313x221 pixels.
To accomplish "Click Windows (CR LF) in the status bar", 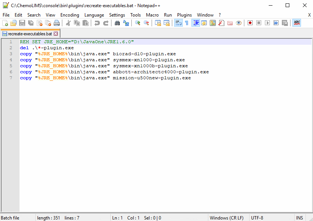I will click(x=226, y=218).
